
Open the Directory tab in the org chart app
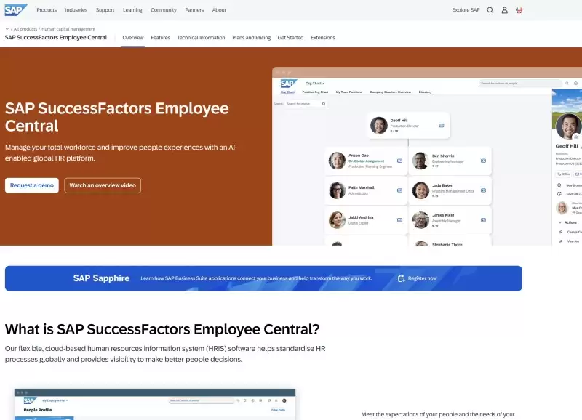425,90
